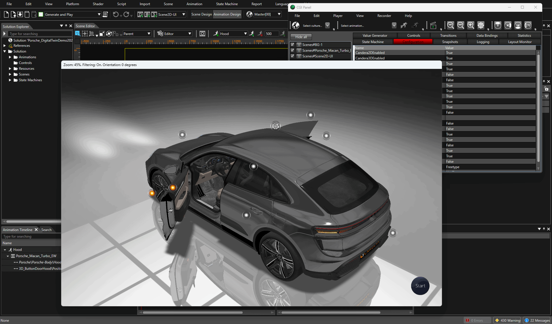
Task: Expand the State Machines folder
Action: pyautogui.click(x=10, y=80)
